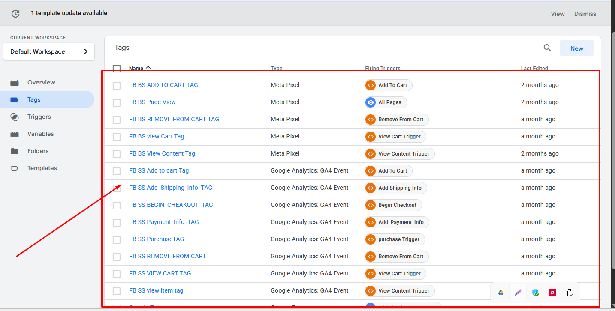Screen dimensions: 615x311
Task: Click View Content Trigger chip in FB BS View Content Tag row
Action: [x=400, y=154]
